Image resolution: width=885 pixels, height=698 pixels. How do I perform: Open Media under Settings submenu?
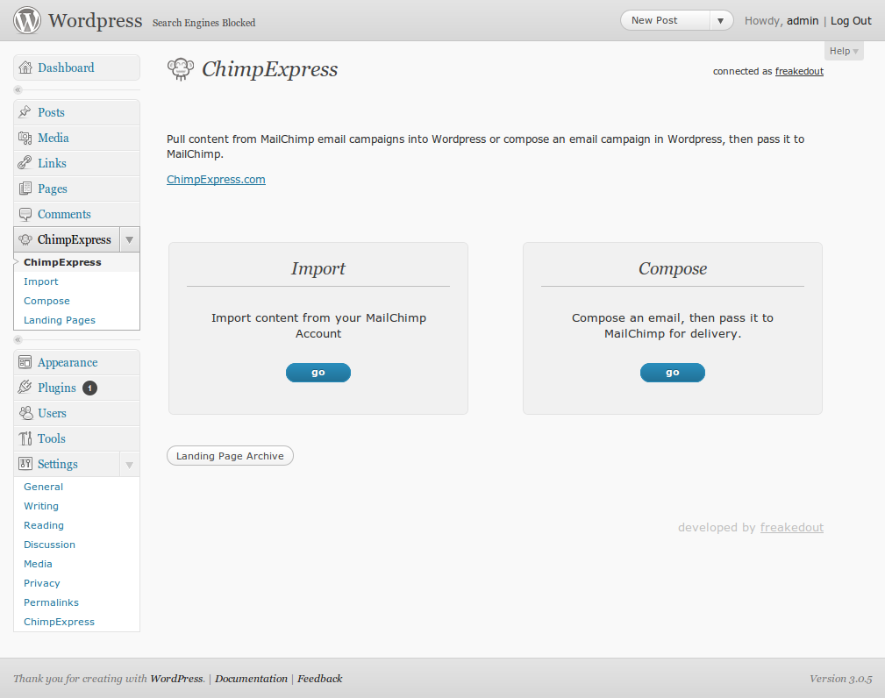pyautogui.click(x=38, y=564)
